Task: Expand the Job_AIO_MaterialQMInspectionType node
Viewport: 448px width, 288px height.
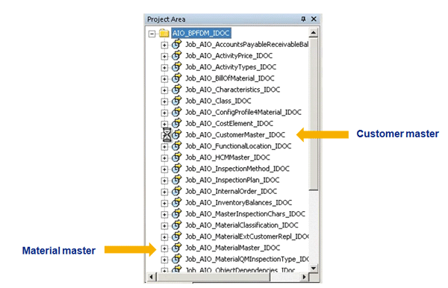Action: coord(164,260)
